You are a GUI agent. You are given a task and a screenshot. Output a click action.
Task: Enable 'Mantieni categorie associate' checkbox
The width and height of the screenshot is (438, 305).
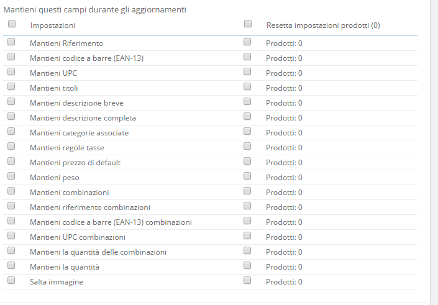tap(11, 132)
